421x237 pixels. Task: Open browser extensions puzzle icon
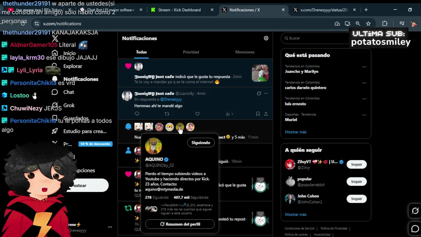pos(384,24)
